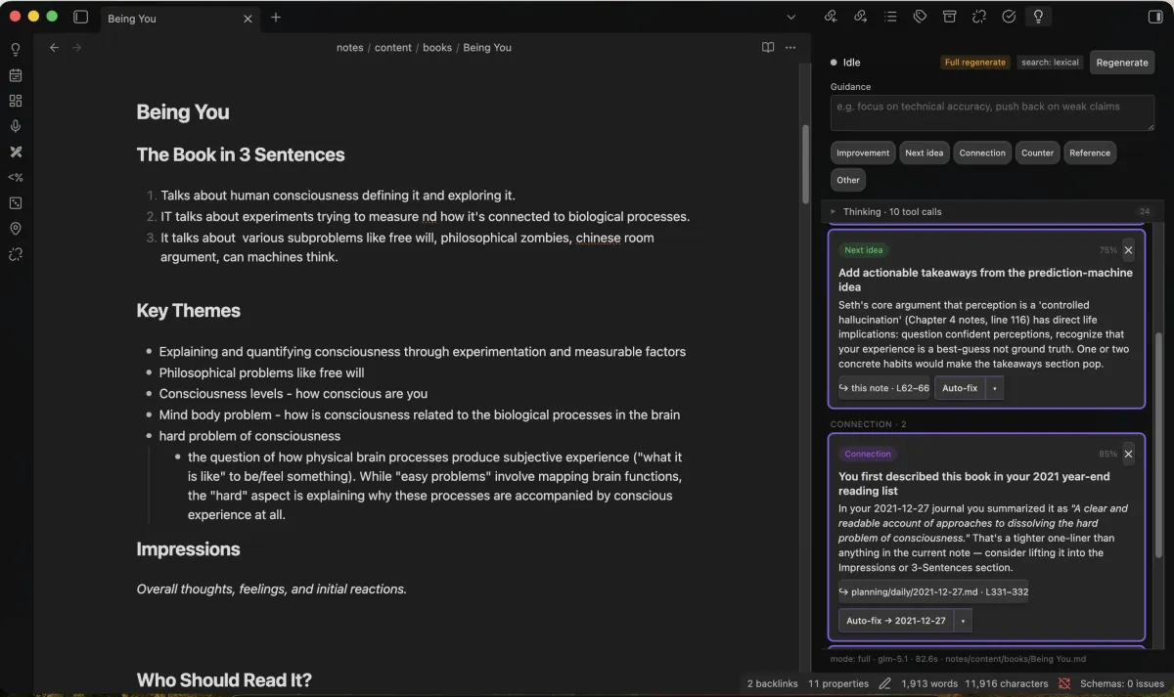Navigate back with the left arrow
The width and height of the screenshot is (1174, 697).
pyautogui.click(x=55, y=47)
